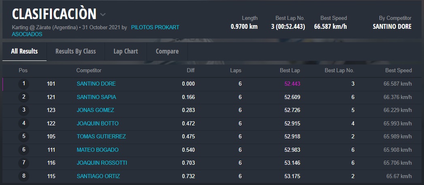Image resolution: width=424 pixels, height=185 pixels.
Task: Click the purple best lap time 52.443
Action: (x=292, y=84)
